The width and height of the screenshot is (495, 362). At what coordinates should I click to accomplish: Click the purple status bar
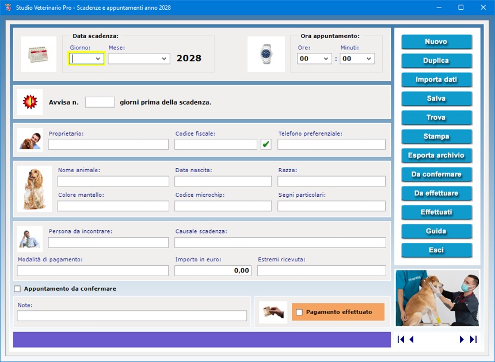point(202,340)
